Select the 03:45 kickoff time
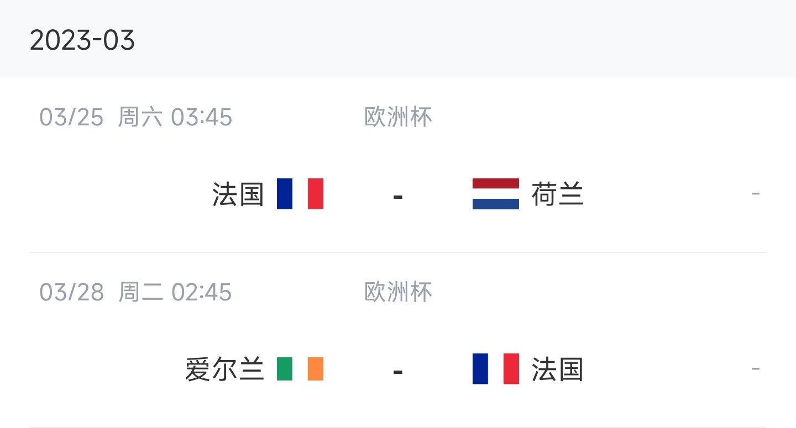This screenshot has width=796, height=428. [202, 118]
